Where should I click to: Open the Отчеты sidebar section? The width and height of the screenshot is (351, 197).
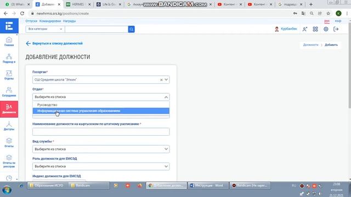tap(9, 143)
